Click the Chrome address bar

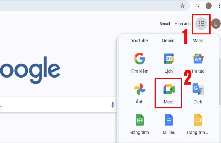click(x=94, y=6)
